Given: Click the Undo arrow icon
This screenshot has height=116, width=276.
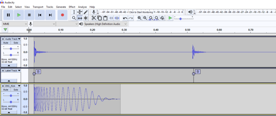Looking at the screenshot, I should coord(125,18).
